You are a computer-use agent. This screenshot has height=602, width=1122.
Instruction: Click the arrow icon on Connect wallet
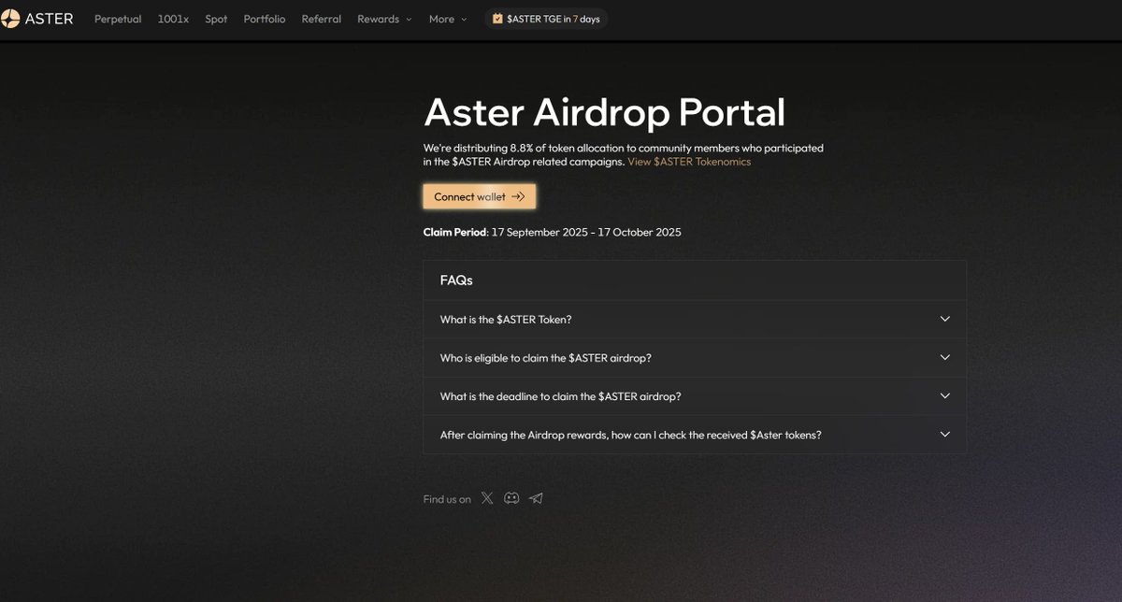click(518, 196)
